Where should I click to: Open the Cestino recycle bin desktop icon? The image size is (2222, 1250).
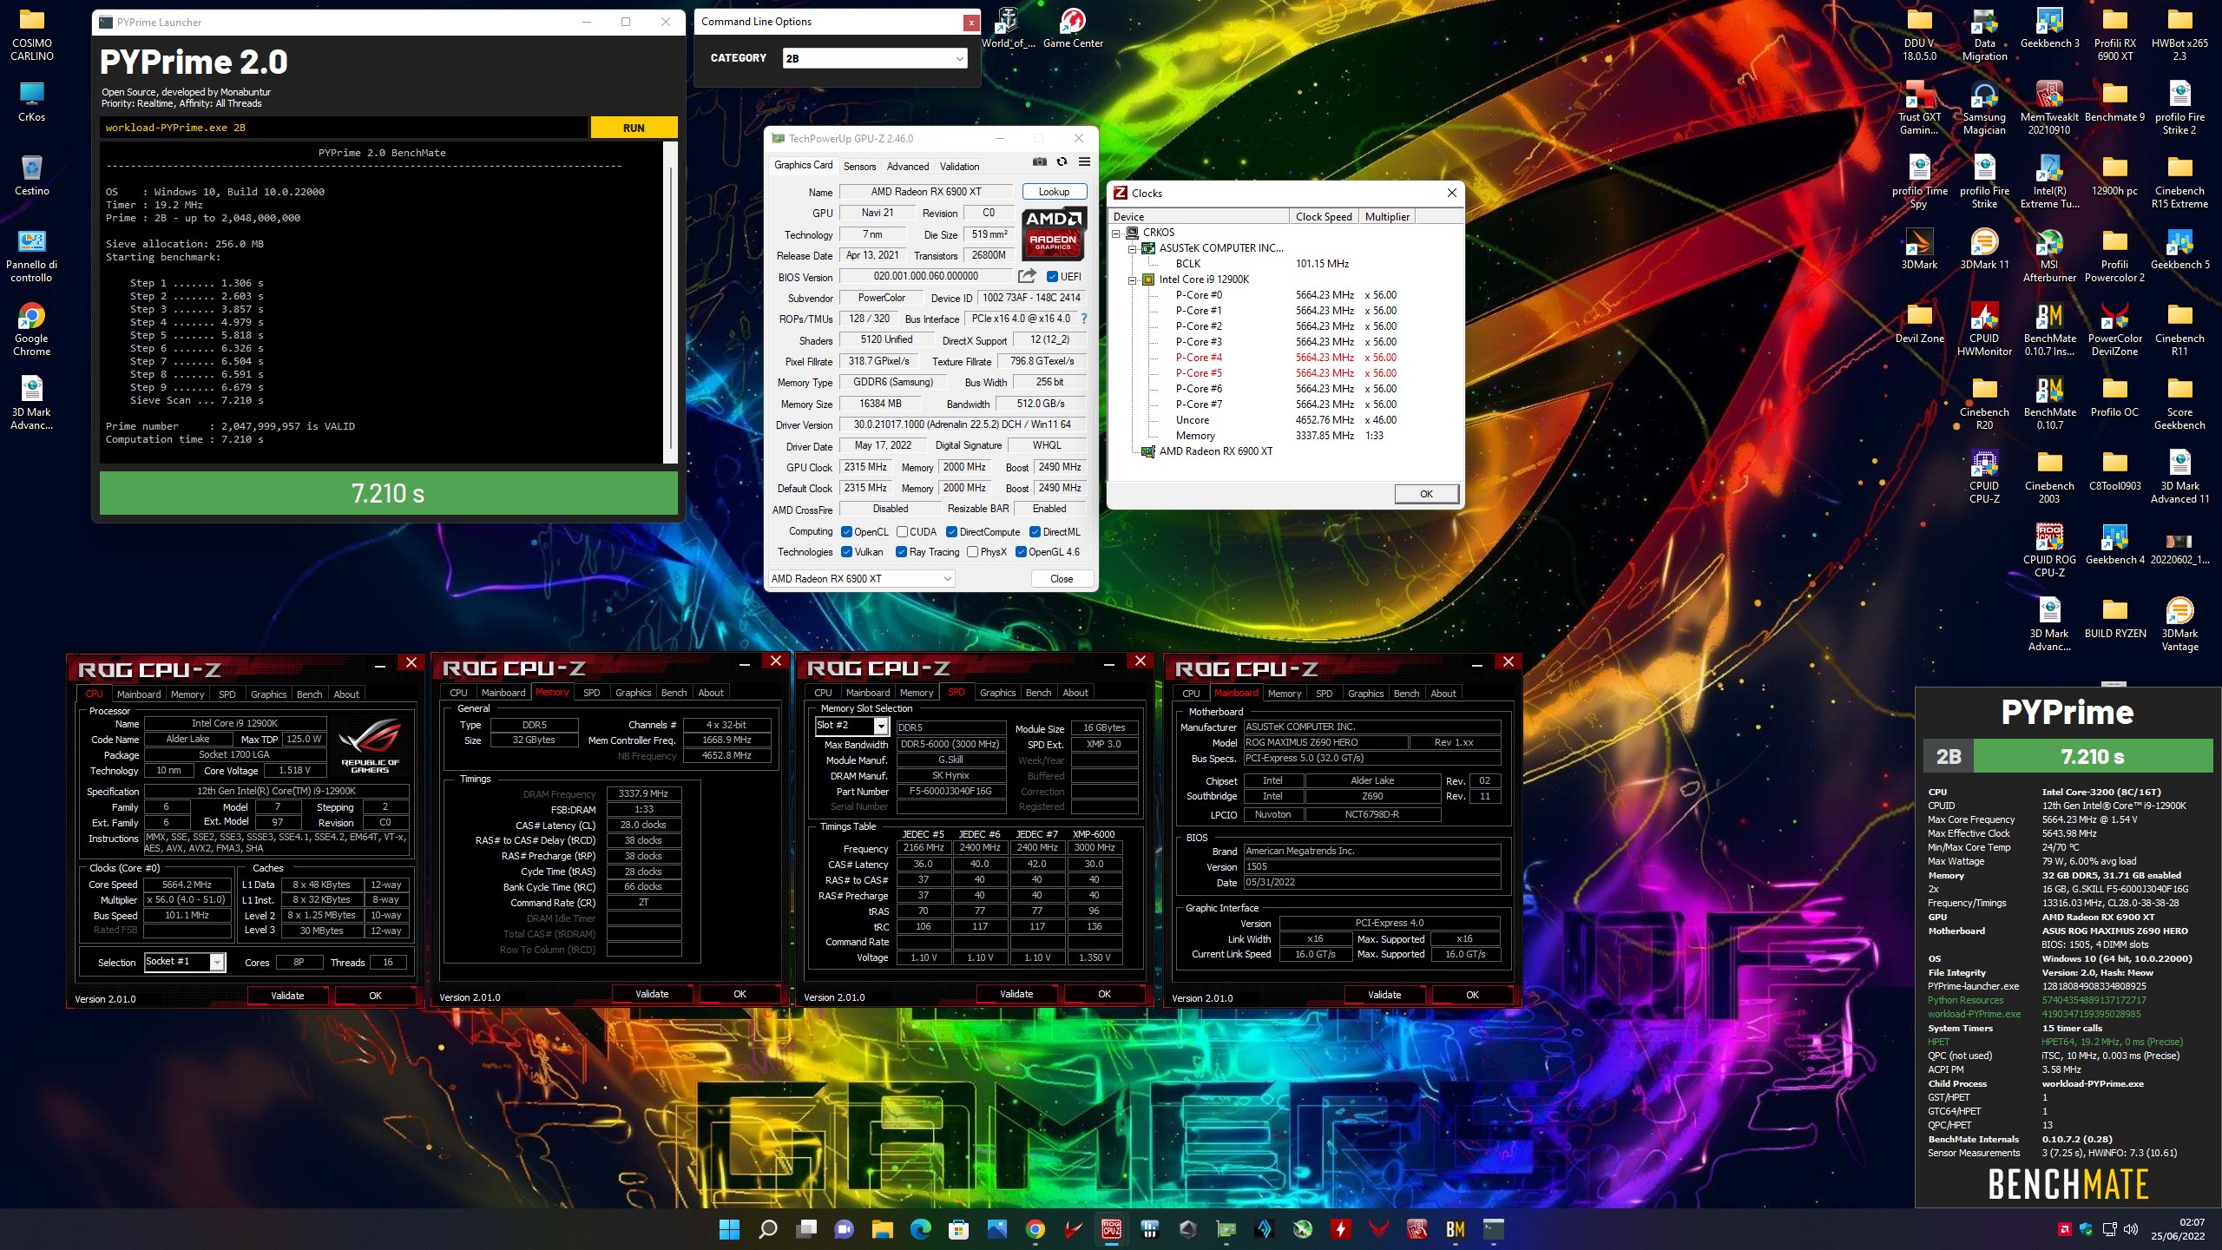(32, 174)
